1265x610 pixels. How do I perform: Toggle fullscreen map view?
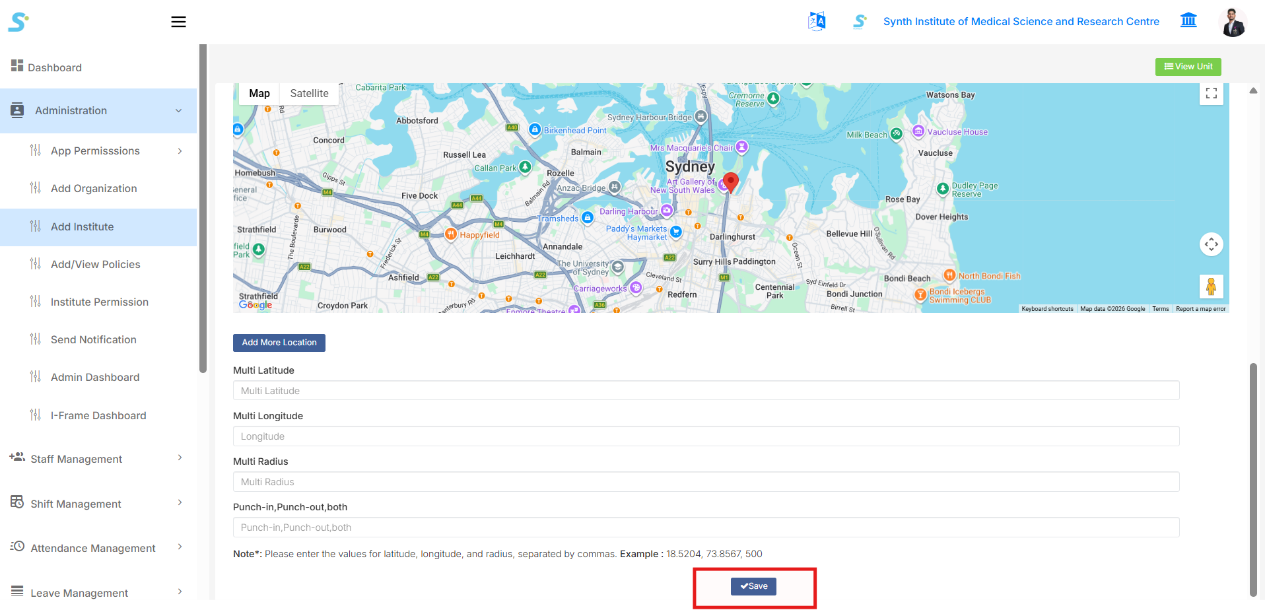click(1212, 93)
